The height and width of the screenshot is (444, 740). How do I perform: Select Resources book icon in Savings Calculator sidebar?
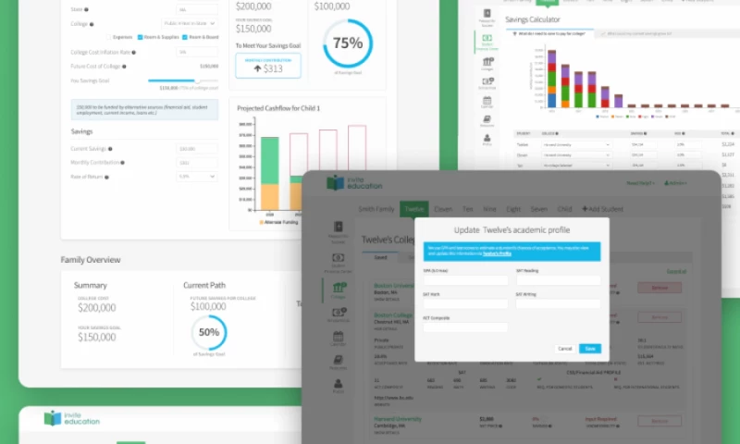coord(487,118)
